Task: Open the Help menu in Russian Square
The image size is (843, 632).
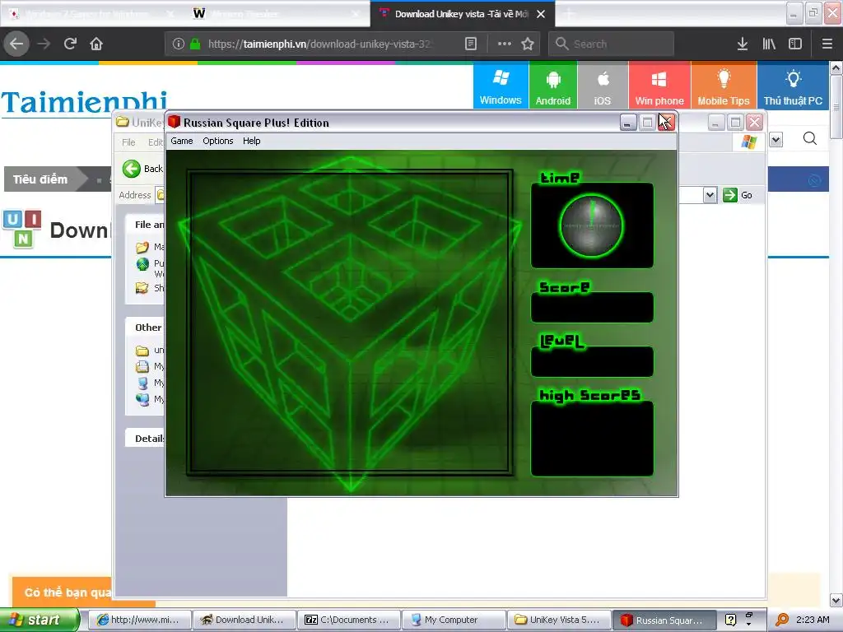Action: [252, 141]
